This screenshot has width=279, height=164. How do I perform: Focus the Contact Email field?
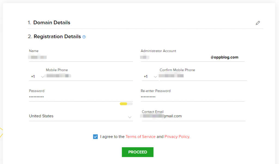[x=194, y=116]
